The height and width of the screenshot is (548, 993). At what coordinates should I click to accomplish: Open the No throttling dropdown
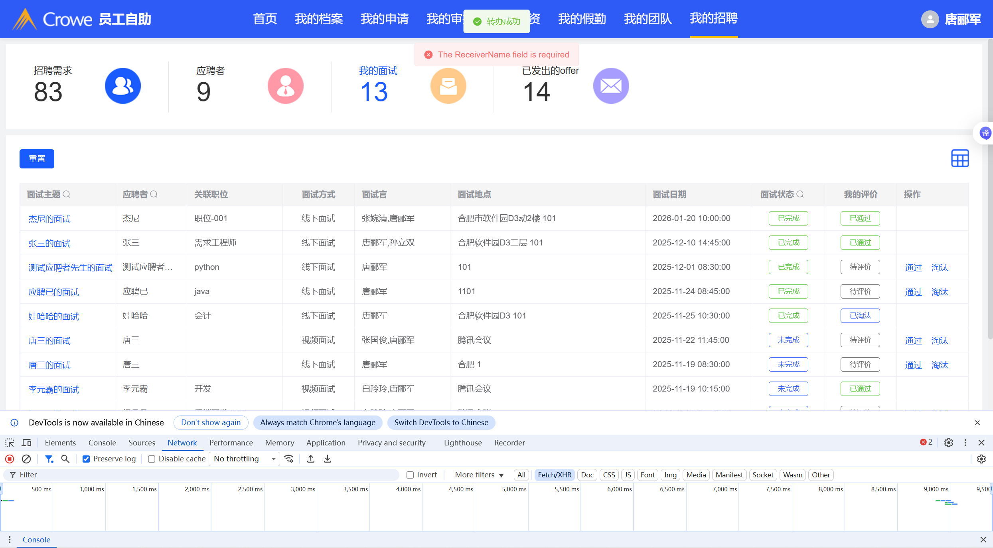pyautogui.click(x=244, y=459)
